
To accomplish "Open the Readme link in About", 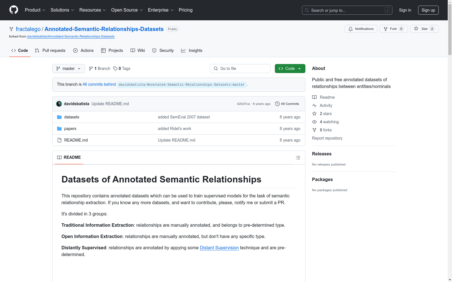I will click(x=323, y=97).
